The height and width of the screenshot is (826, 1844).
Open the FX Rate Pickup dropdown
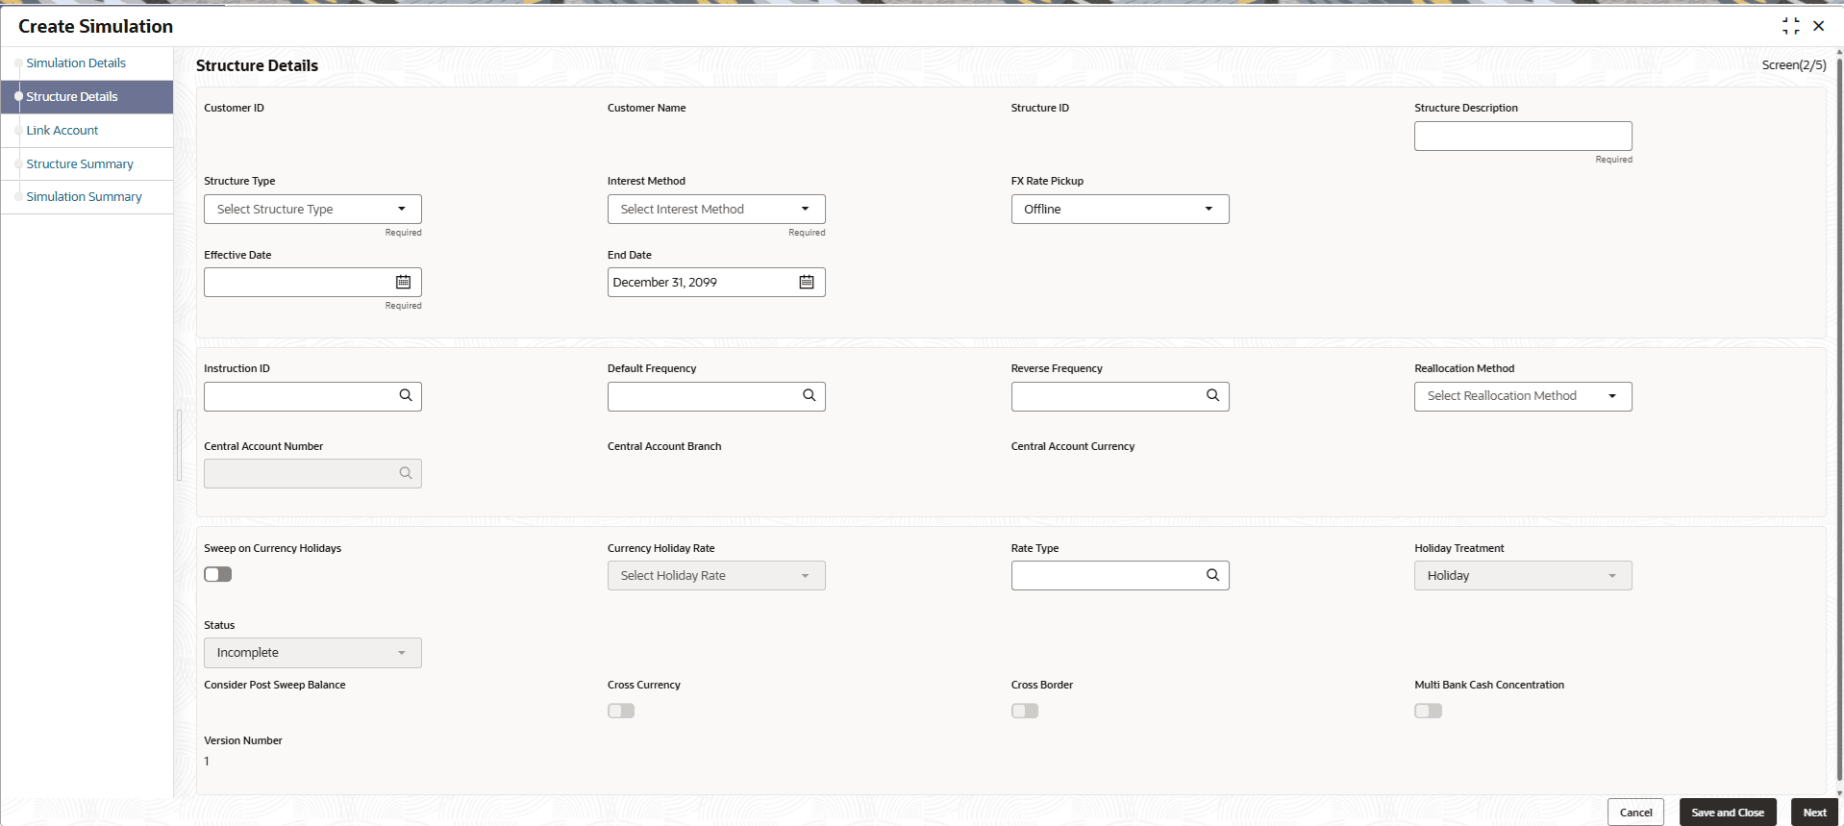[x=1120, y=209]
